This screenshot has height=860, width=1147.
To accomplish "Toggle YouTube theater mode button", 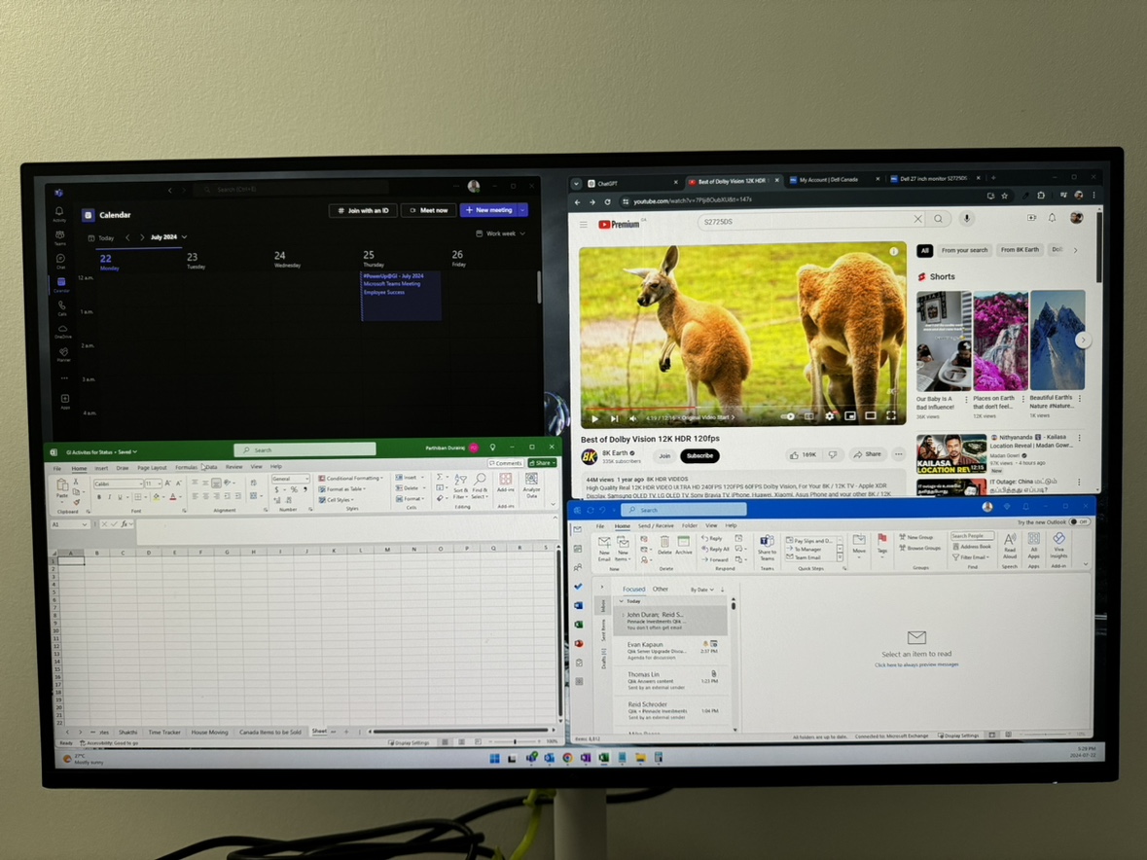I will pos(871,416).
